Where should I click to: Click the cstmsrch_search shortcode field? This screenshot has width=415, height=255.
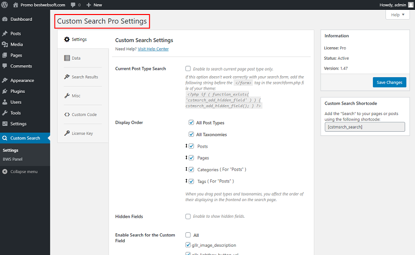365,126
